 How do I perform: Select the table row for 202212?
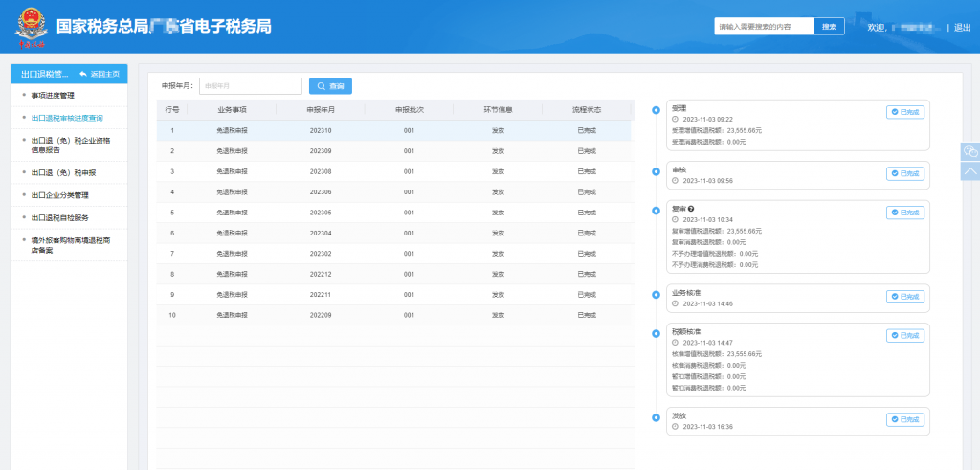pyautogui.click(x=393, y=274)
